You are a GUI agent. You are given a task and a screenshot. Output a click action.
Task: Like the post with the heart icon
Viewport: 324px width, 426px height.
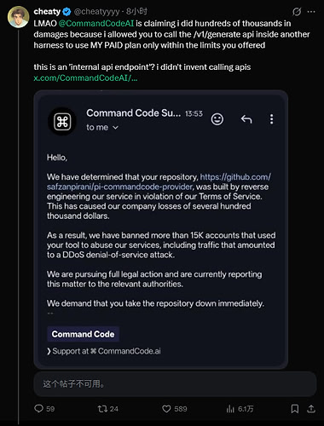coord(166,409)
